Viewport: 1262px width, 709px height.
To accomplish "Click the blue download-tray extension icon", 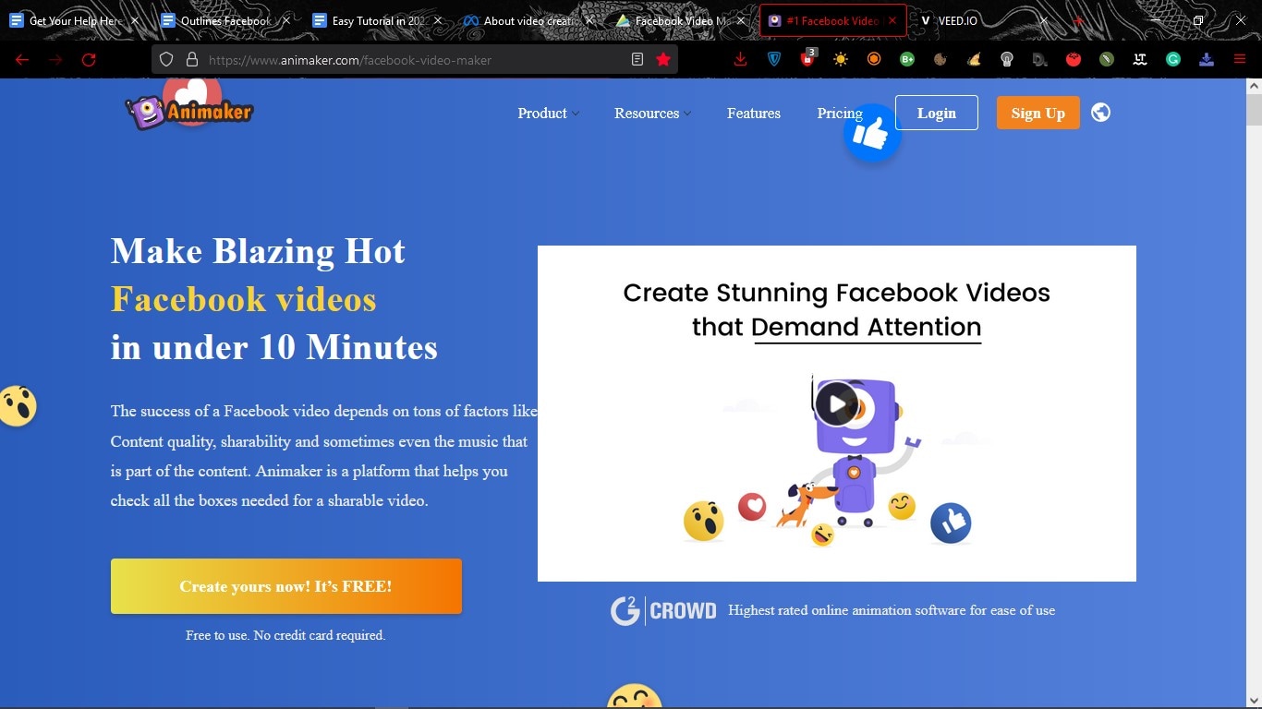I will pyautogui.click(x=1207, y=60).
